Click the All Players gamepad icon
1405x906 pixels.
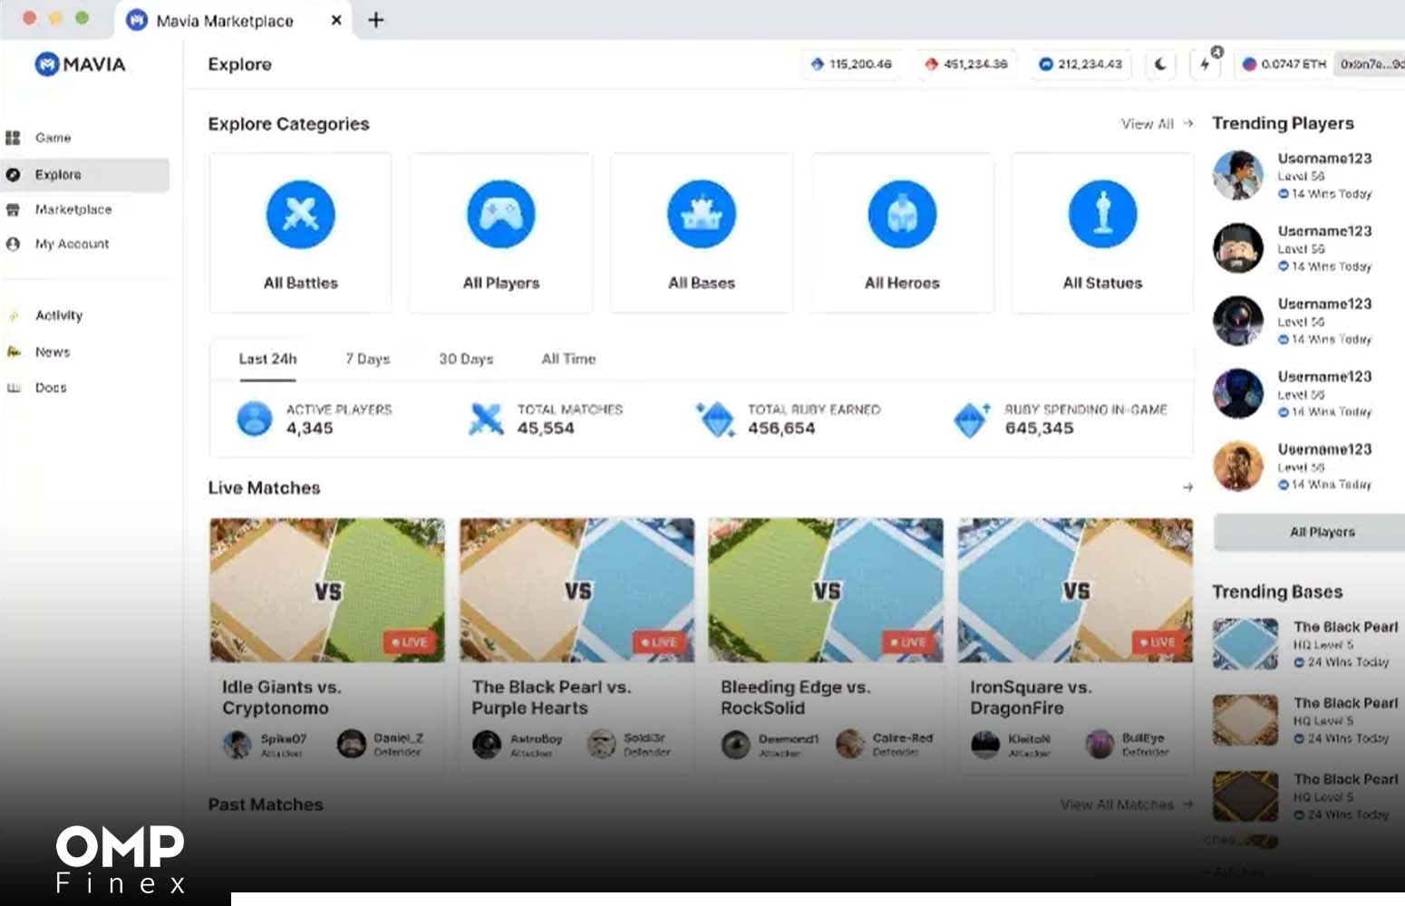click(501, 215)
